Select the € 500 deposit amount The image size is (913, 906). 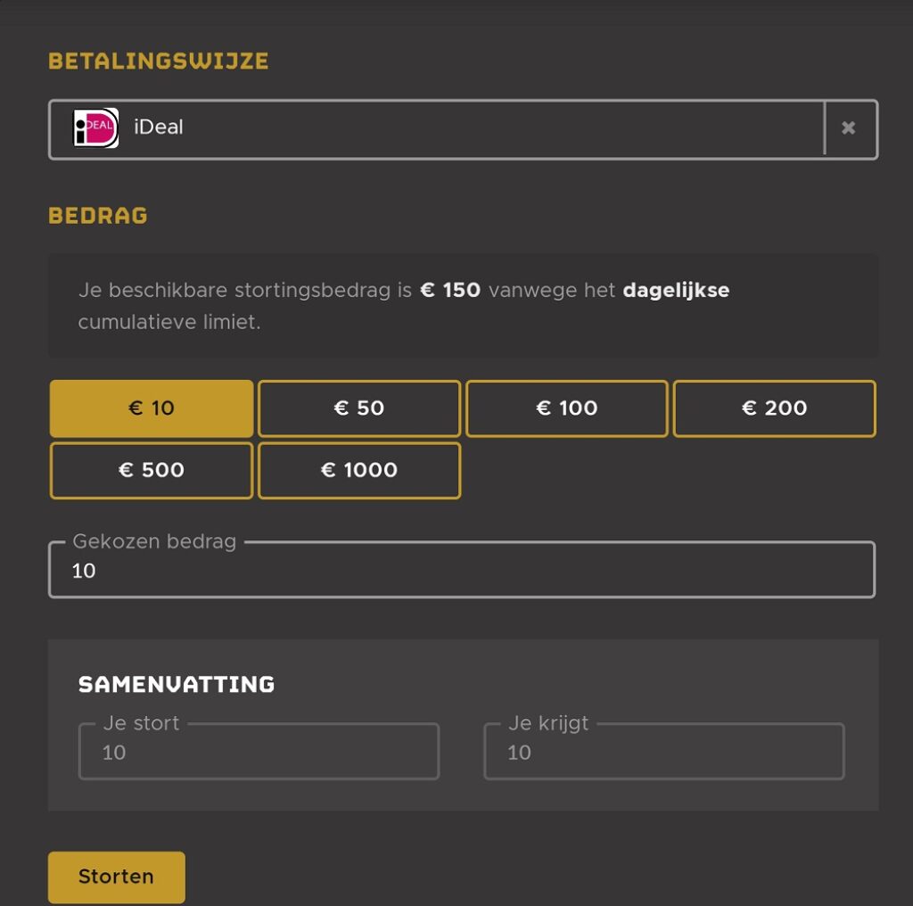click(151, 470)
